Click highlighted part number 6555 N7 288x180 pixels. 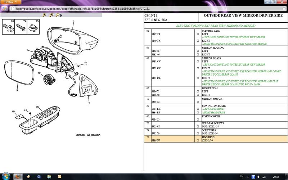(x=156, y=140)
